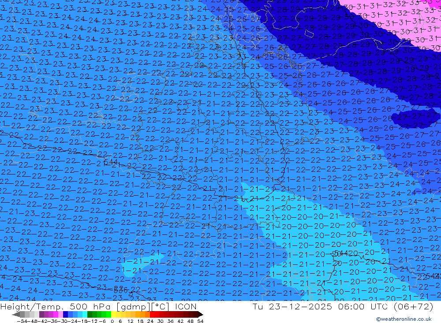The width and height of the screenshot is (441, 323).
Task: Open the weatheronline.co.uk copyright link
Action: [404, 319]
